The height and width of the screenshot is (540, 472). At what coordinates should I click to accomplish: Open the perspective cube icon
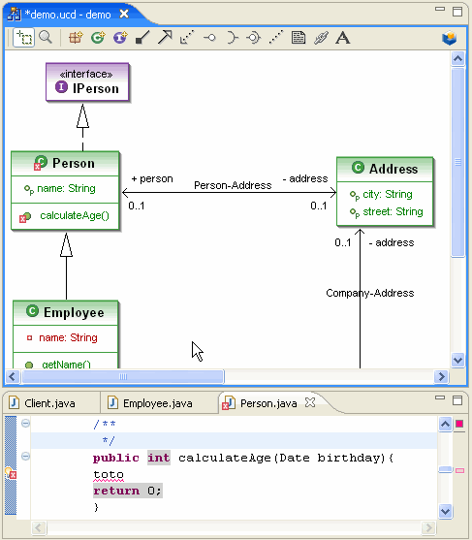pos(450,38)
